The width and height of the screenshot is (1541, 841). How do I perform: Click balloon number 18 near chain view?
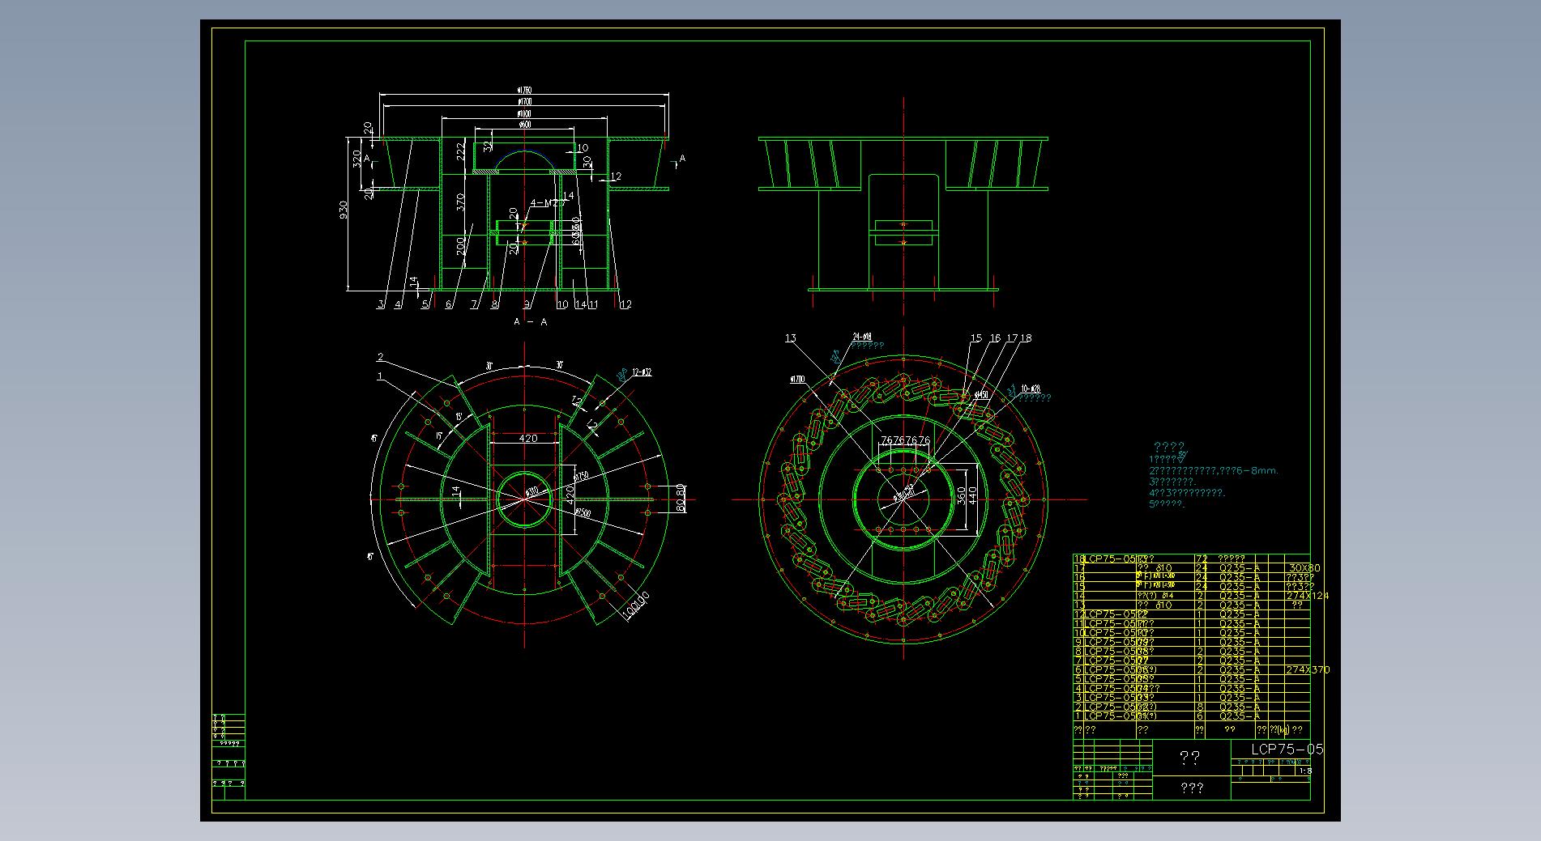1027,338
